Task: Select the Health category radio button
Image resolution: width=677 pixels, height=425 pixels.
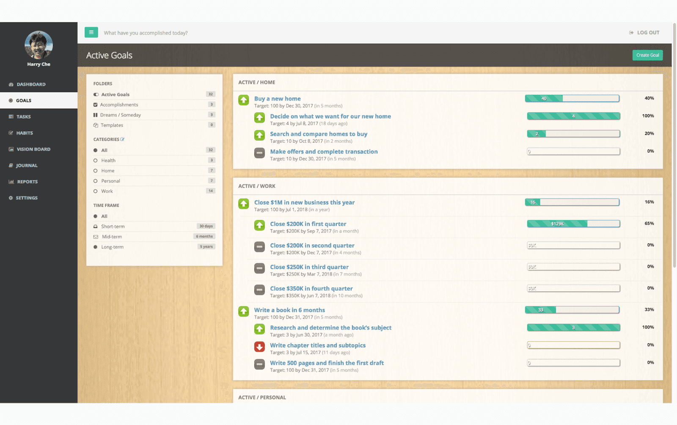Action: click(x=96, y=160)
